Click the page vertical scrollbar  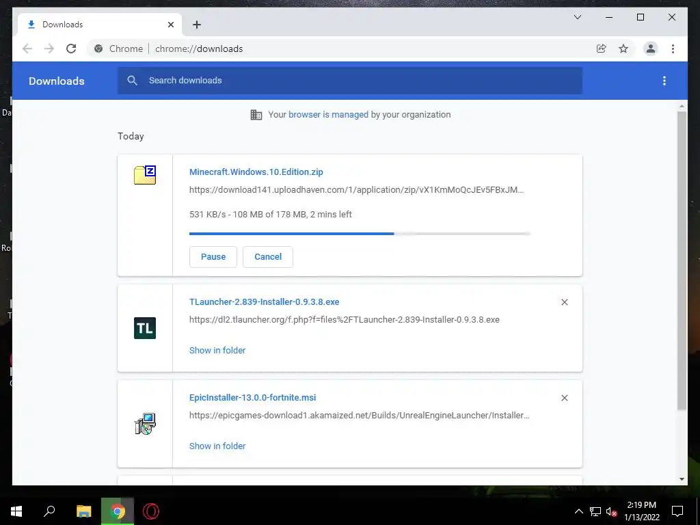pos(682,260)
